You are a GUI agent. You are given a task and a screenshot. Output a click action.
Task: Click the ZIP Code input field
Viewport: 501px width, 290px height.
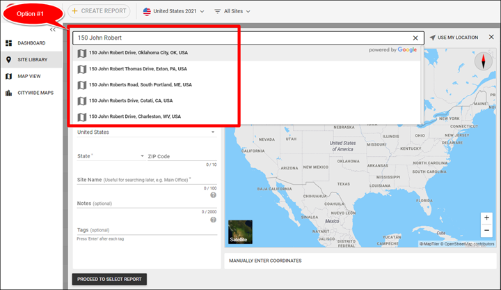(181, 156)
